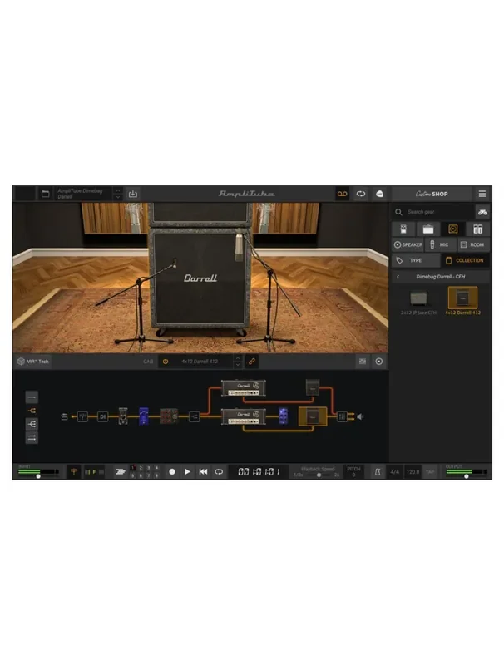The image size is (504, 665).
Task: Click the PITCH value field
Action: coord(353,475)
